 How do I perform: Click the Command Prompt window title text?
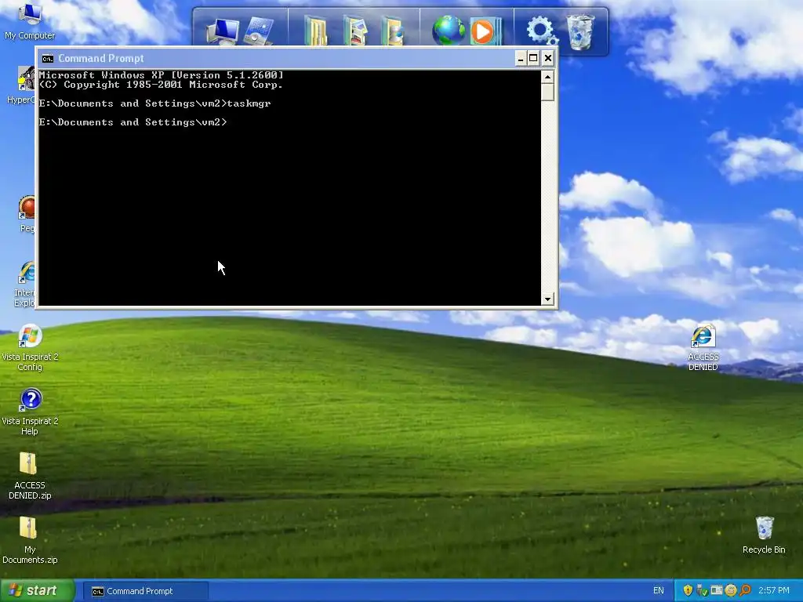click(x=101, y=58)
